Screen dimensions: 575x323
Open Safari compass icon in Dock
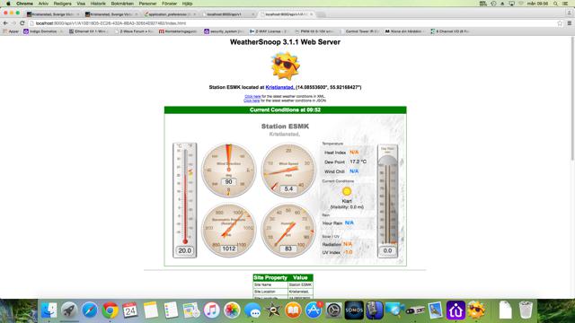[90, 310]
